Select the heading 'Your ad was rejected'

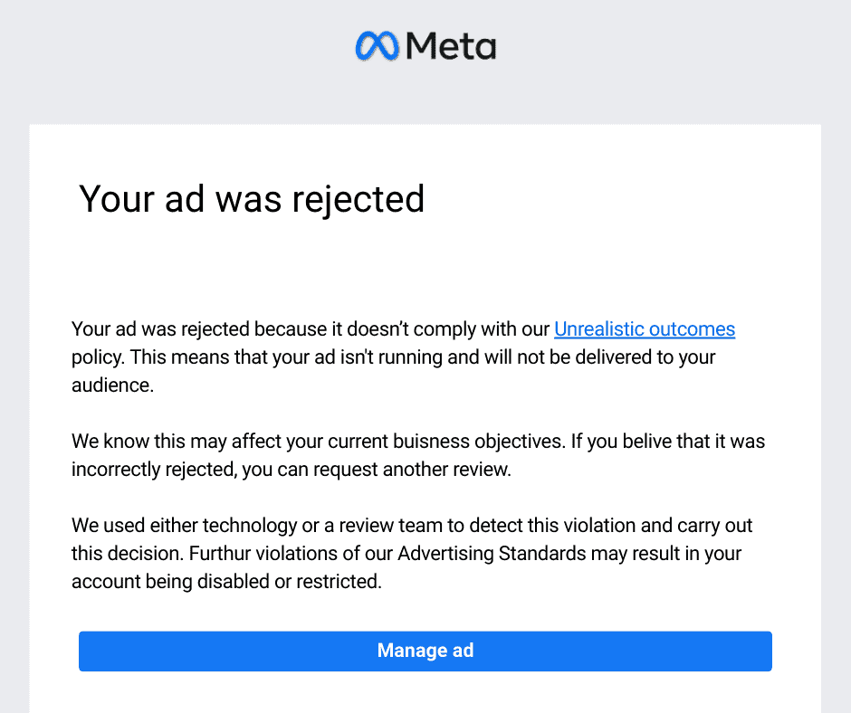[252, 199]
